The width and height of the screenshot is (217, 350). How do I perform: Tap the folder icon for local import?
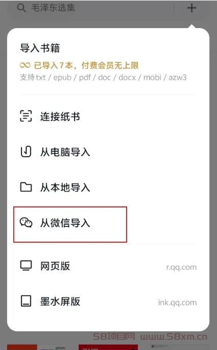26,188
